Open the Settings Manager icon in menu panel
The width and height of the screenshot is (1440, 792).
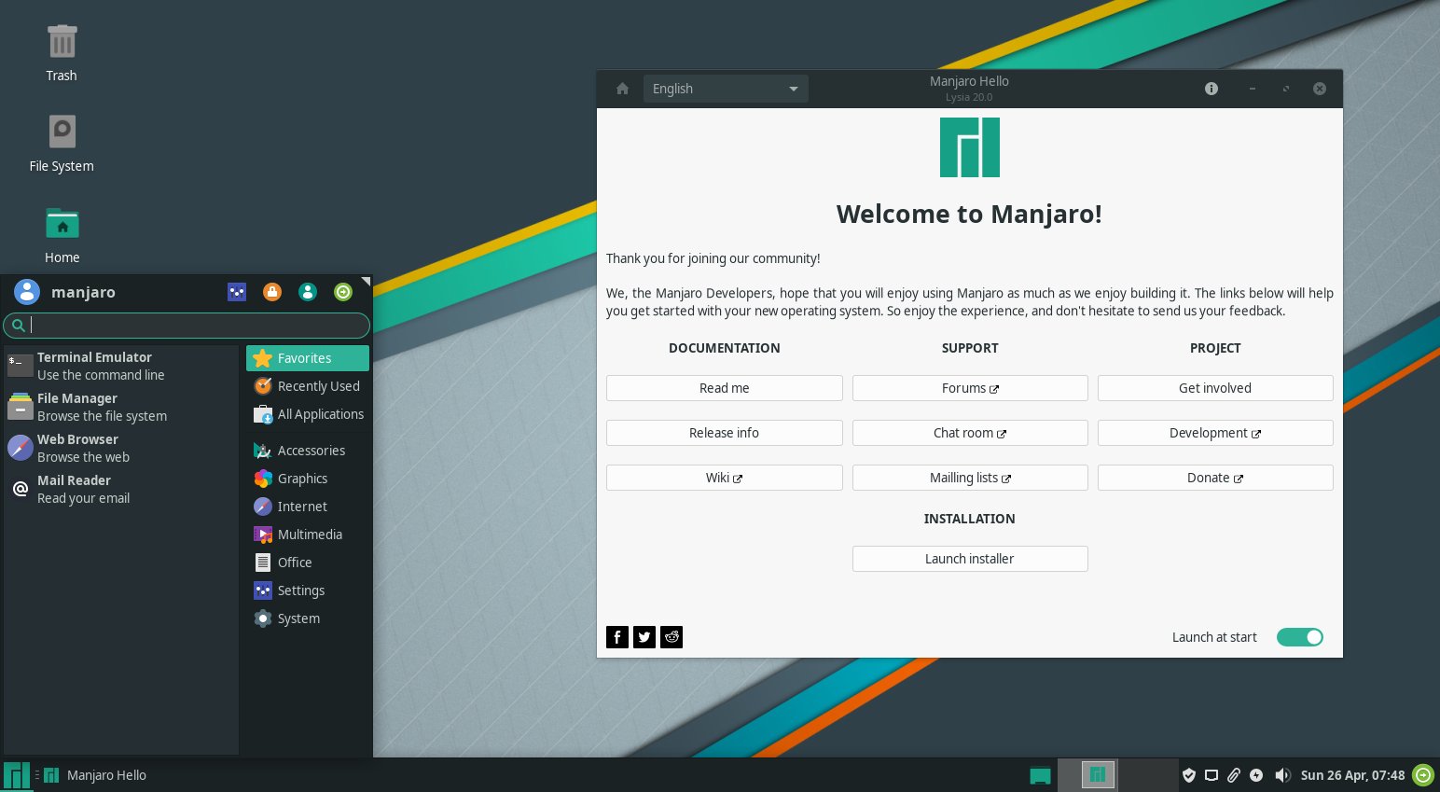click(237, 292)
